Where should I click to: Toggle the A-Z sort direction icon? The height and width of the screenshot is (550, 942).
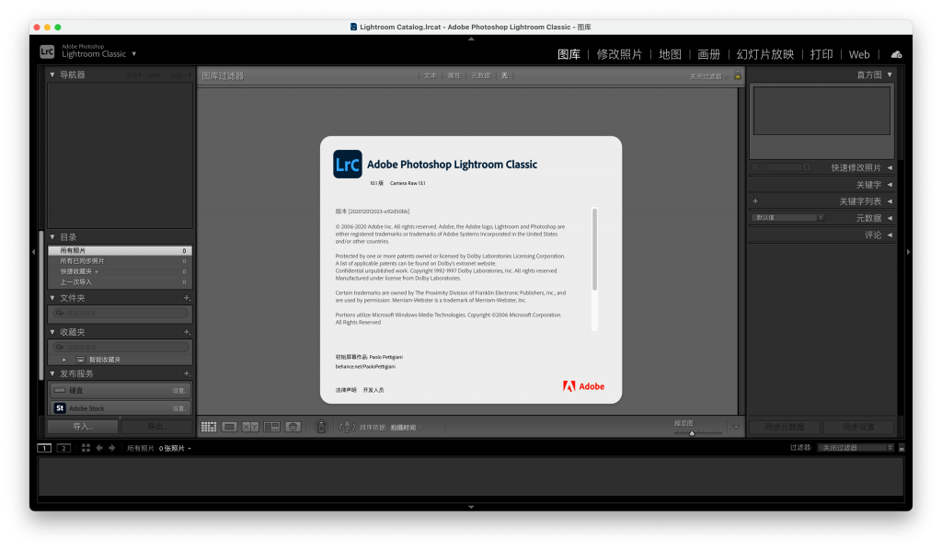point(347,428)
